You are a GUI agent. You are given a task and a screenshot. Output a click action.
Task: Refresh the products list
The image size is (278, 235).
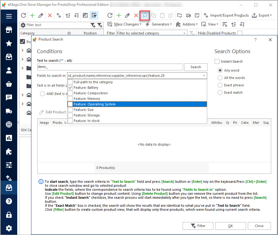[110, 16]
